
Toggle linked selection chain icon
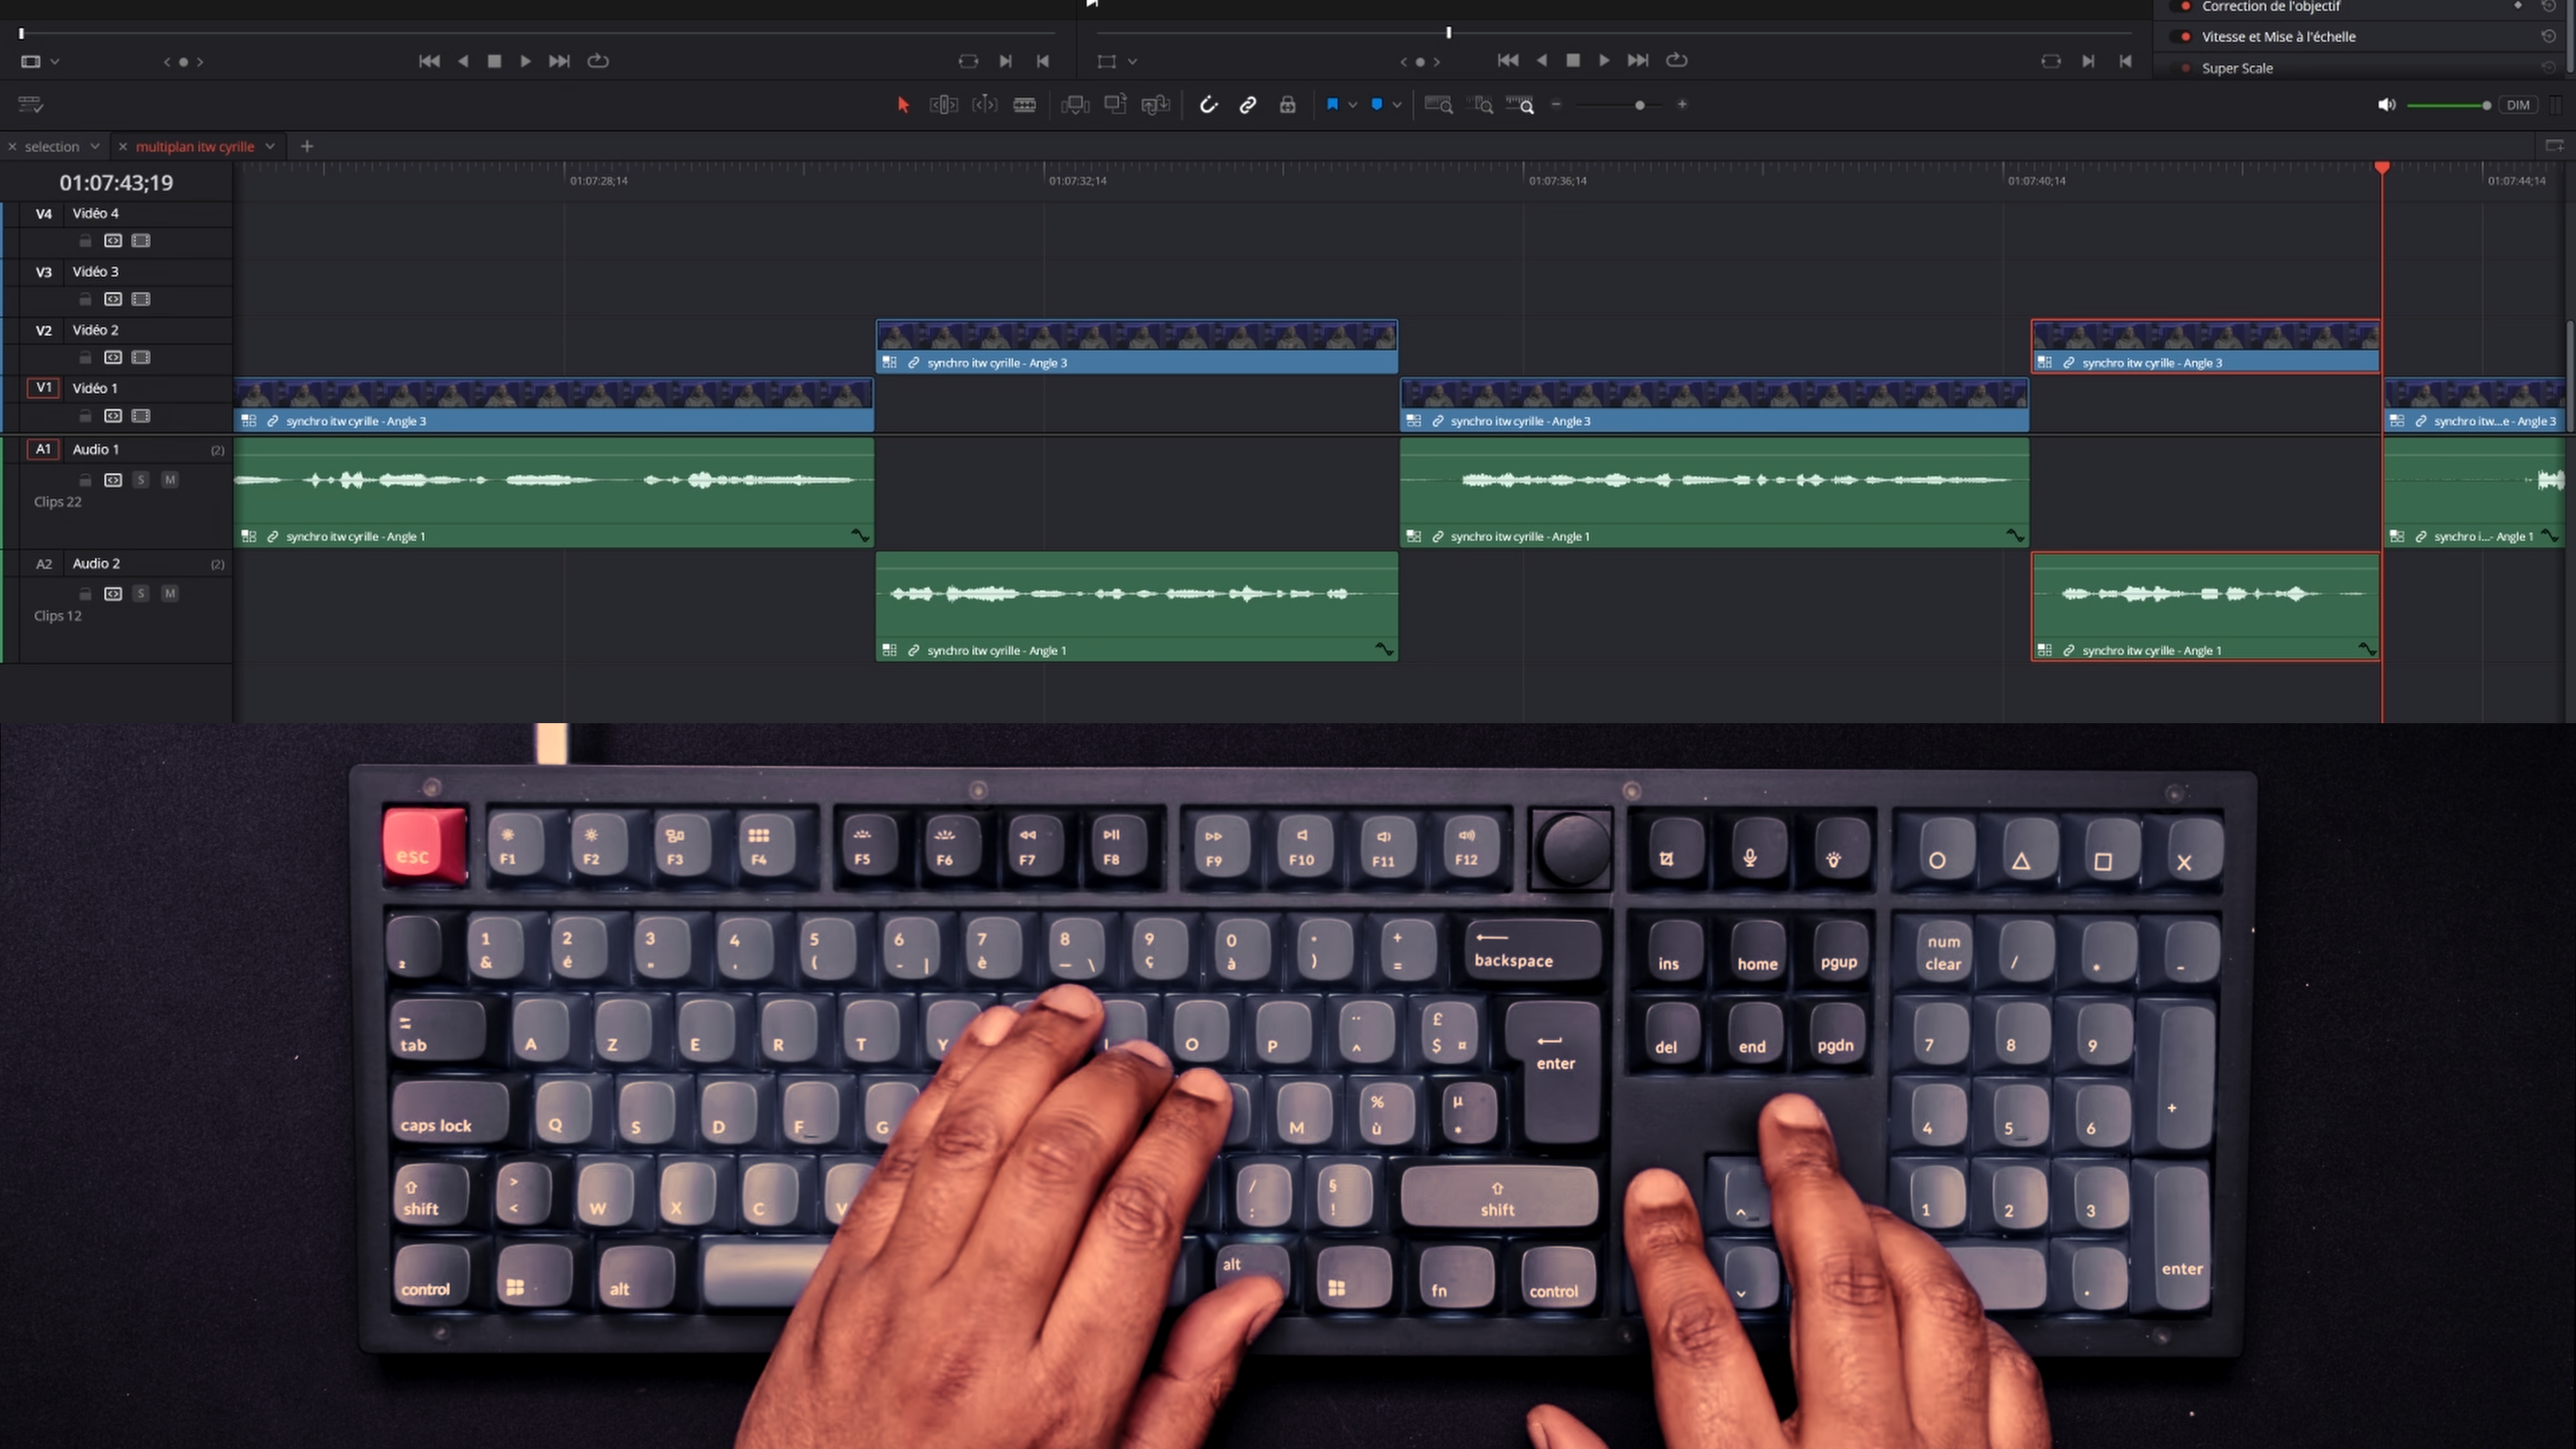pos(1248,105)
